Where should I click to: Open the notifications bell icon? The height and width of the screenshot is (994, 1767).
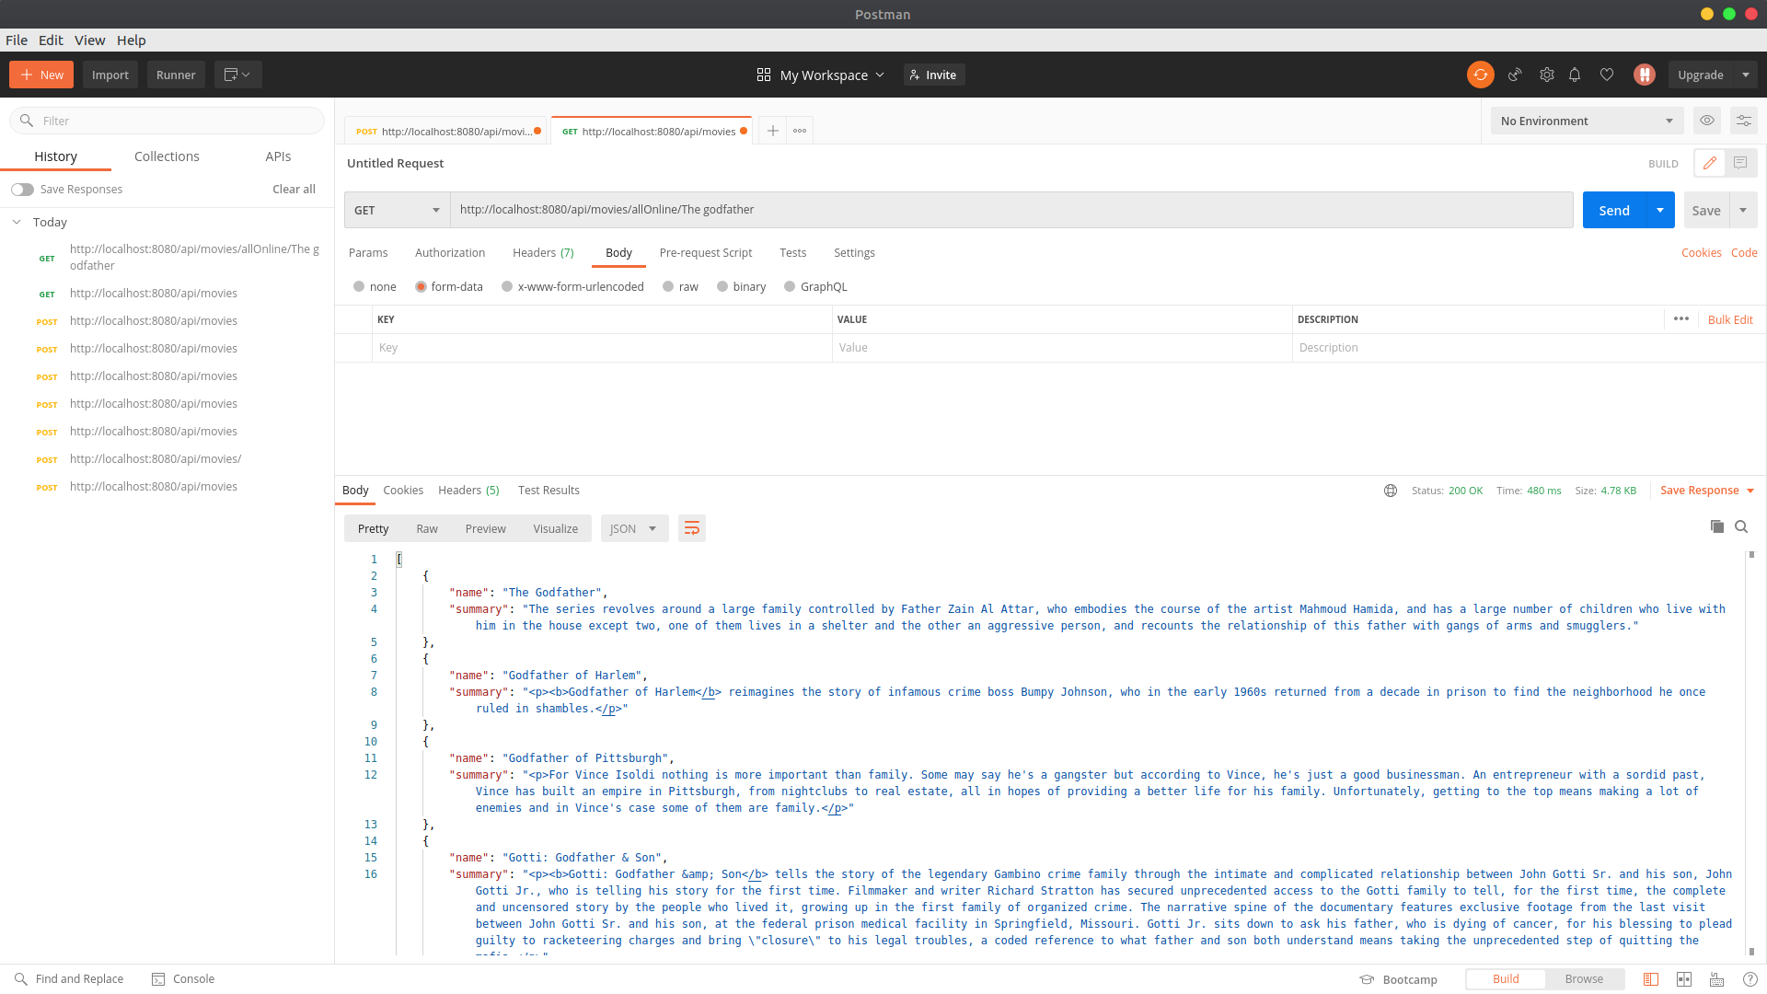point(1575,75)
